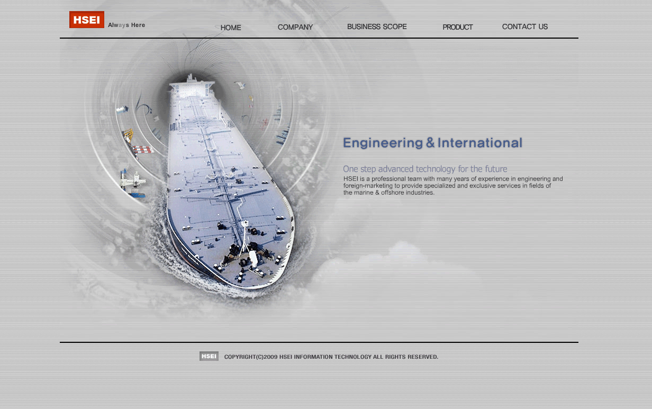Viewport: 652px width, 409px height.
Task: Click the "Engineering & International" heading
Action: 432,143
